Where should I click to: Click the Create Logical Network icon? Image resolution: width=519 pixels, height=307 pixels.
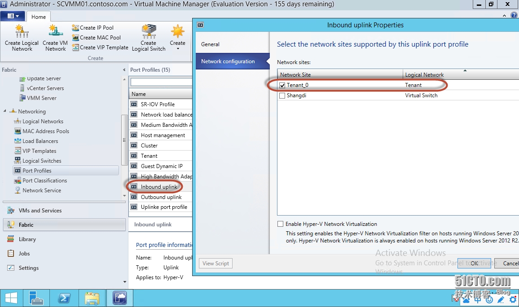coord(22,31)
